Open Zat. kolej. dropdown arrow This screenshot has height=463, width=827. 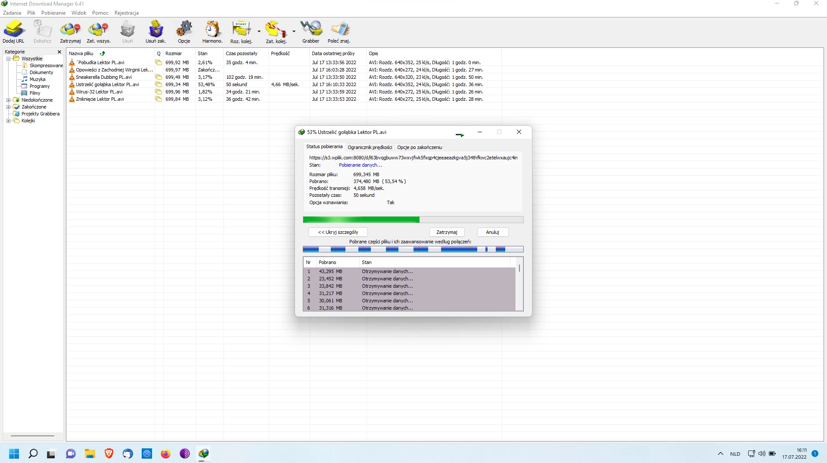pos(294,31)
